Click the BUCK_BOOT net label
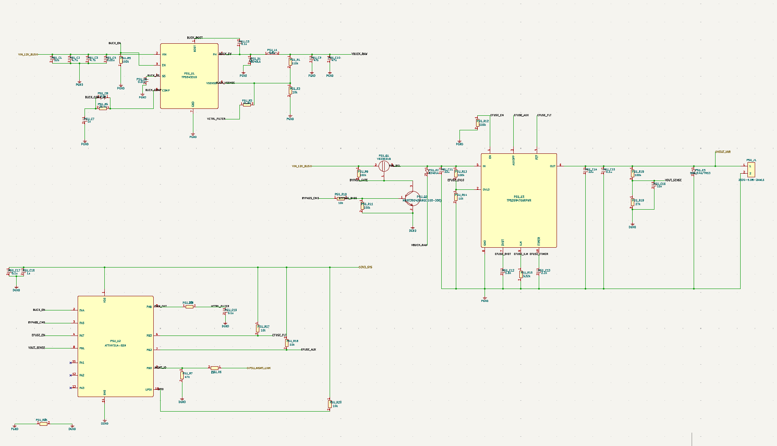 pos(195,38)
